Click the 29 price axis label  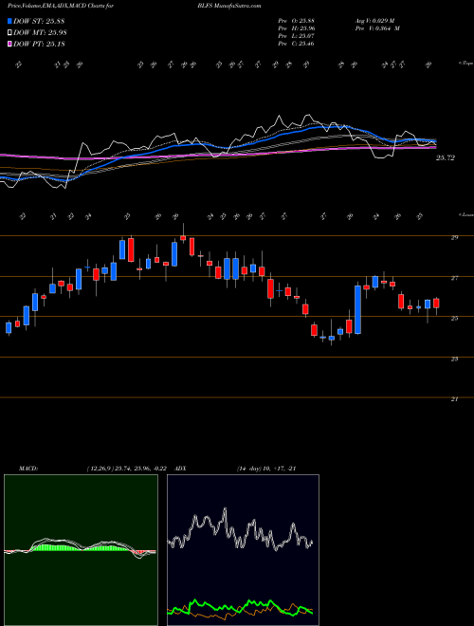[x=454, y=237]
